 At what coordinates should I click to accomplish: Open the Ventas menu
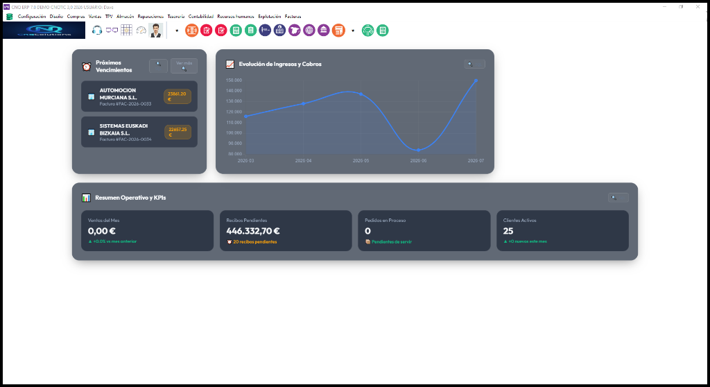[x=94, y=17]
